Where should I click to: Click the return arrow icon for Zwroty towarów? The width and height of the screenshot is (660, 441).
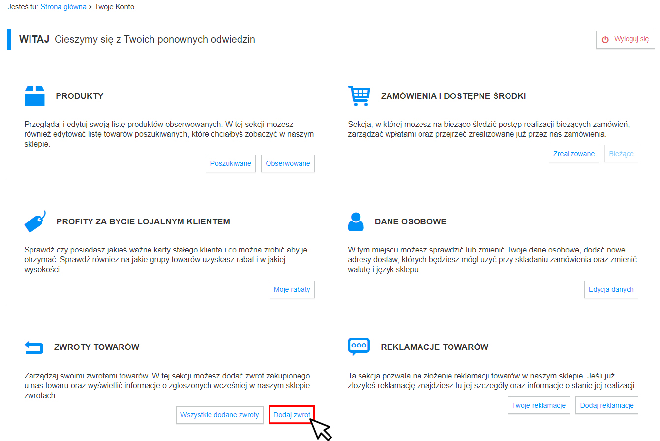coord(34,347)
